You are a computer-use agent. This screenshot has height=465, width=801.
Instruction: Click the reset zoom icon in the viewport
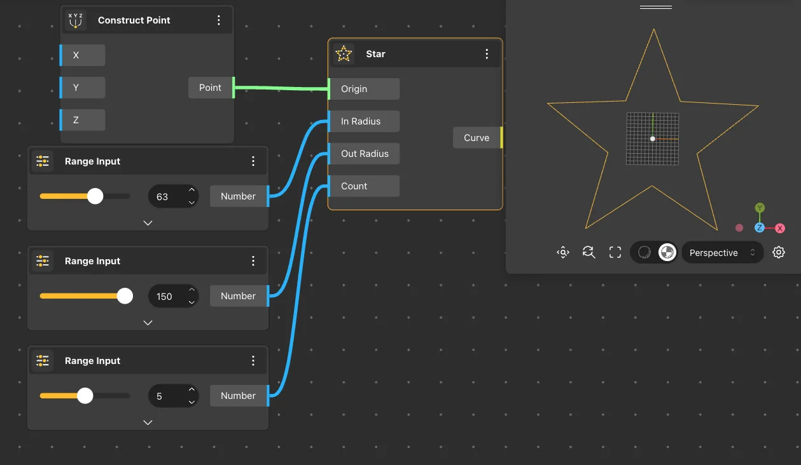click(x=589, y=252)
